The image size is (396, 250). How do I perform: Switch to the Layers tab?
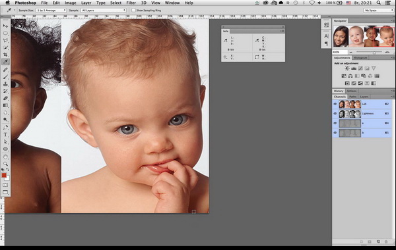point(364,97)
